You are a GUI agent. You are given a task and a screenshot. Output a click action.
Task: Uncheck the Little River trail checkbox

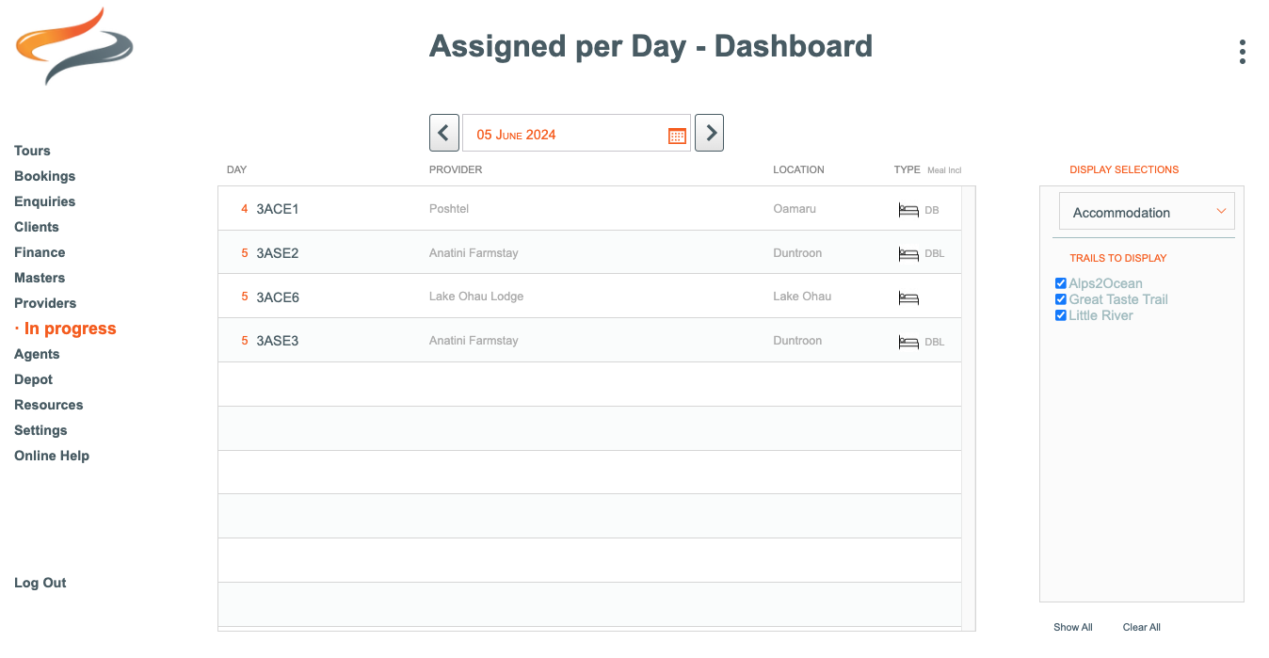click(x=1061, y=315)
